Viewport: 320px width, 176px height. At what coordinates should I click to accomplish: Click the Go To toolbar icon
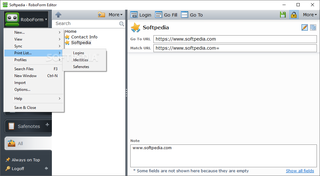(184, 15)
